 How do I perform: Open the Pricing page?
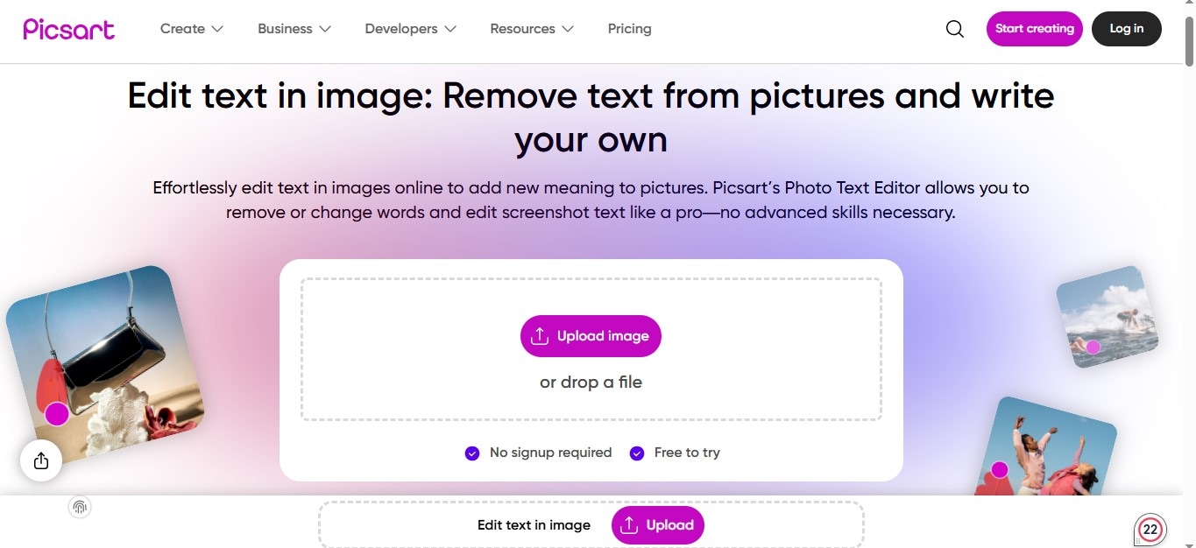tap(629, 29)
